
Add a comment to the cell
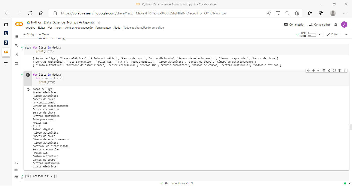coord(324,70)
